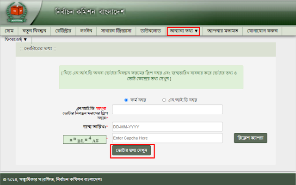Open নতুন নিবন্ধন menu item

coord(34,31)
